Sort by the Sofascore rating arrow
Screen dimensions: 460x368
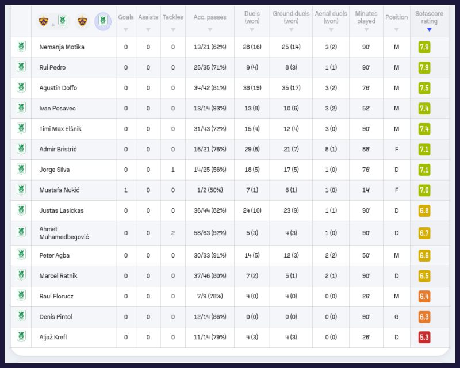(x=429, y=30)
